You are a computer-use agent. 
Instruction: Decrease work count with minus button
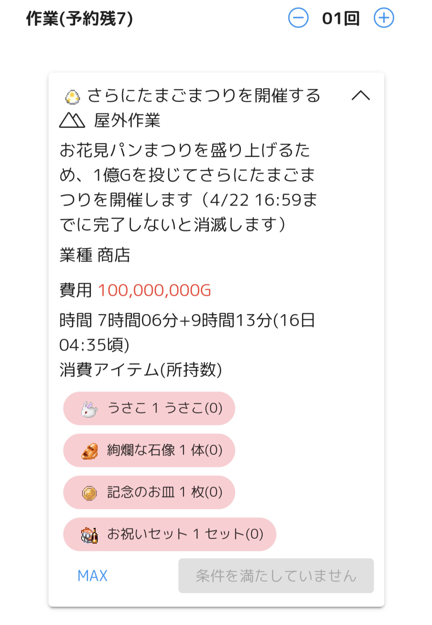coord(298,18)
